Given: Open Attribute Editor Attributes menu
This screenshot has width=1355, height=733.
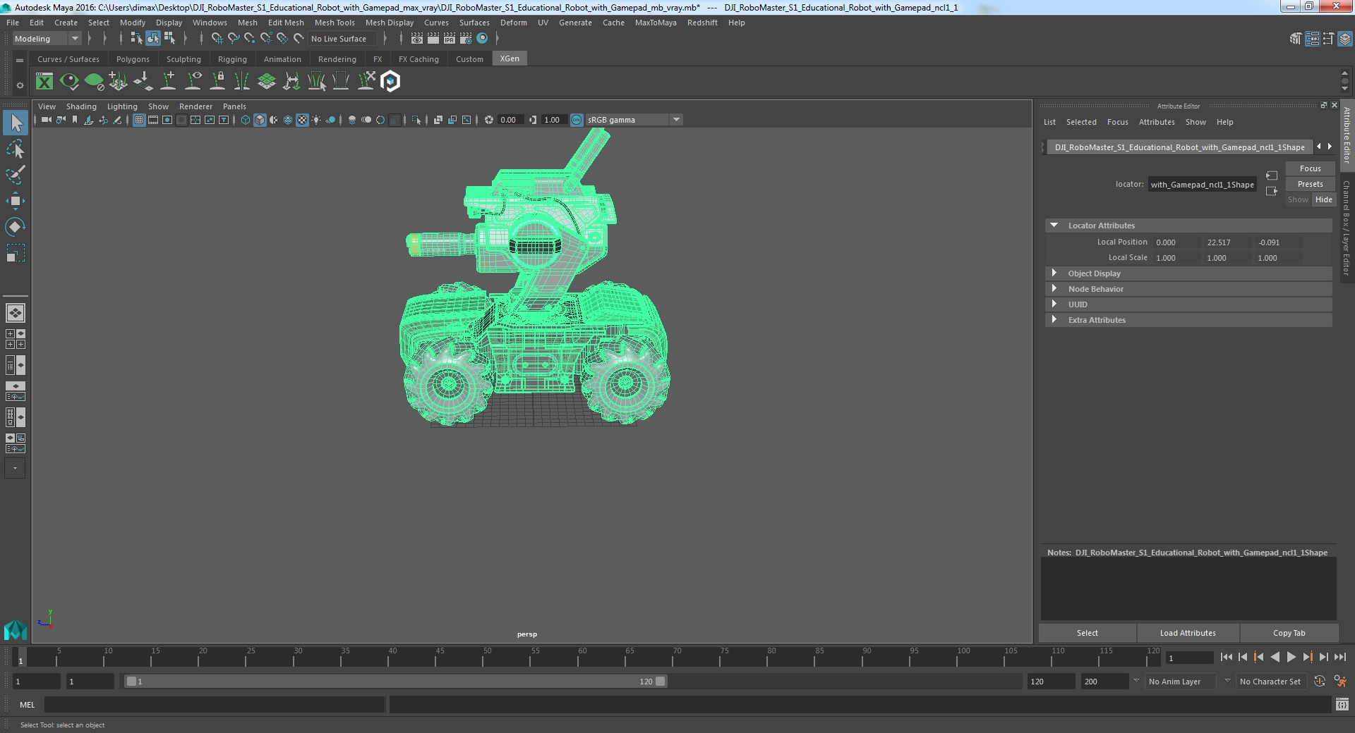Looking at the screenshot, I should point(1157,122).
